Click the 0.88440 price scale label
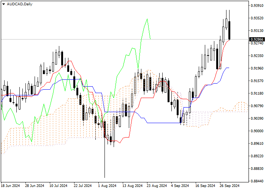The height and width of the screenshot is (190, 266). point(257,181)
